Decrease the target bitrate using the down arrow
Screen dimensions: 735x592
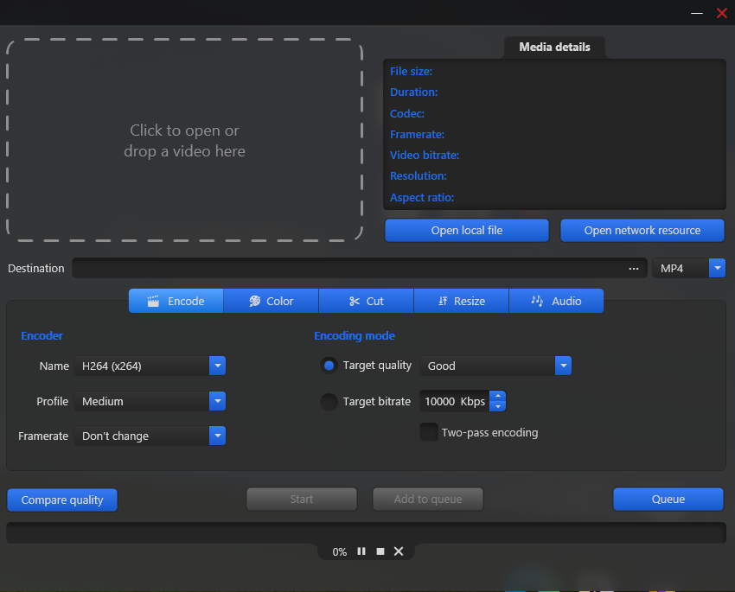tap(497, 406)
